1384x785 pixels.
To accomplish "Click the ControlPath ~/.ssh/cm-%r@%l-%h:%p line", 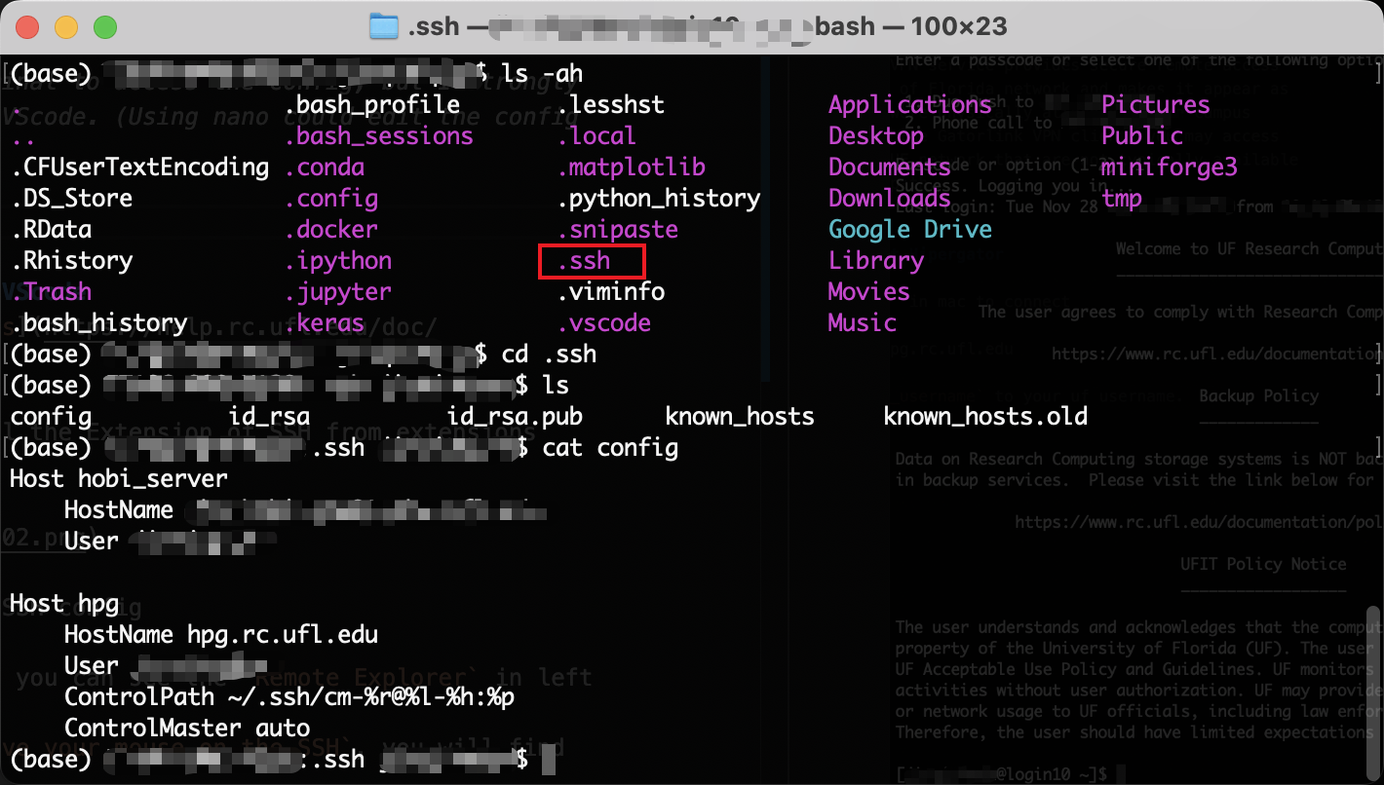I will 289,696.
